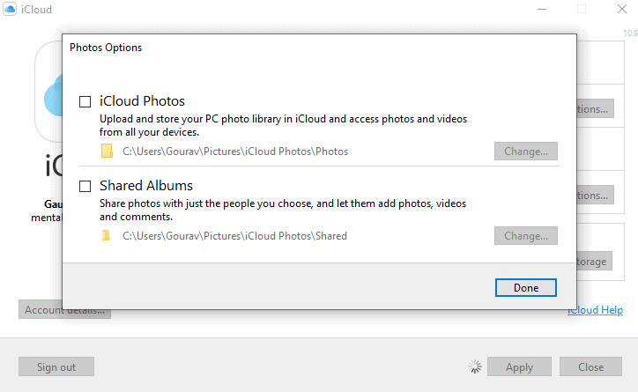Click the 'Upload and store your PC photo library' description
The image size is (638, 392).
coord(283,125)
